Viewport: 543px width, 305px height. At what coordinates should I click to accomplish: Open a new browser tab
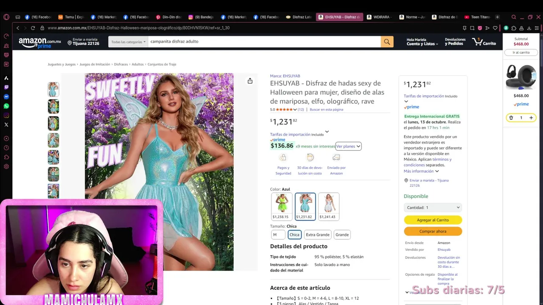(x=497, y=17)
